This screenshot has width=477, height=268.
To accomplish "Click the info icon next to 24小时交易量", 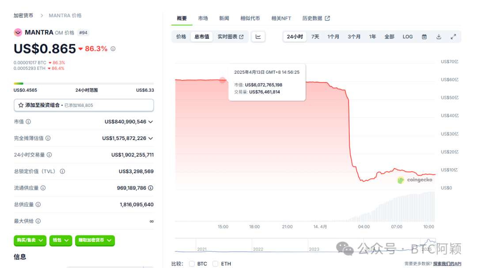I will (x=49, y=155).
